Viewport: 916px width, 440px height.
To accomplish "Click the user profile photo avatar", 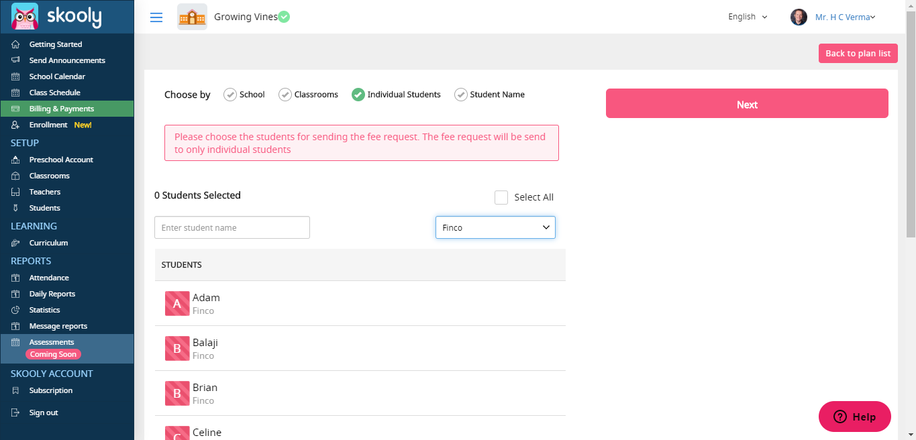I will [x=799, y=17].
